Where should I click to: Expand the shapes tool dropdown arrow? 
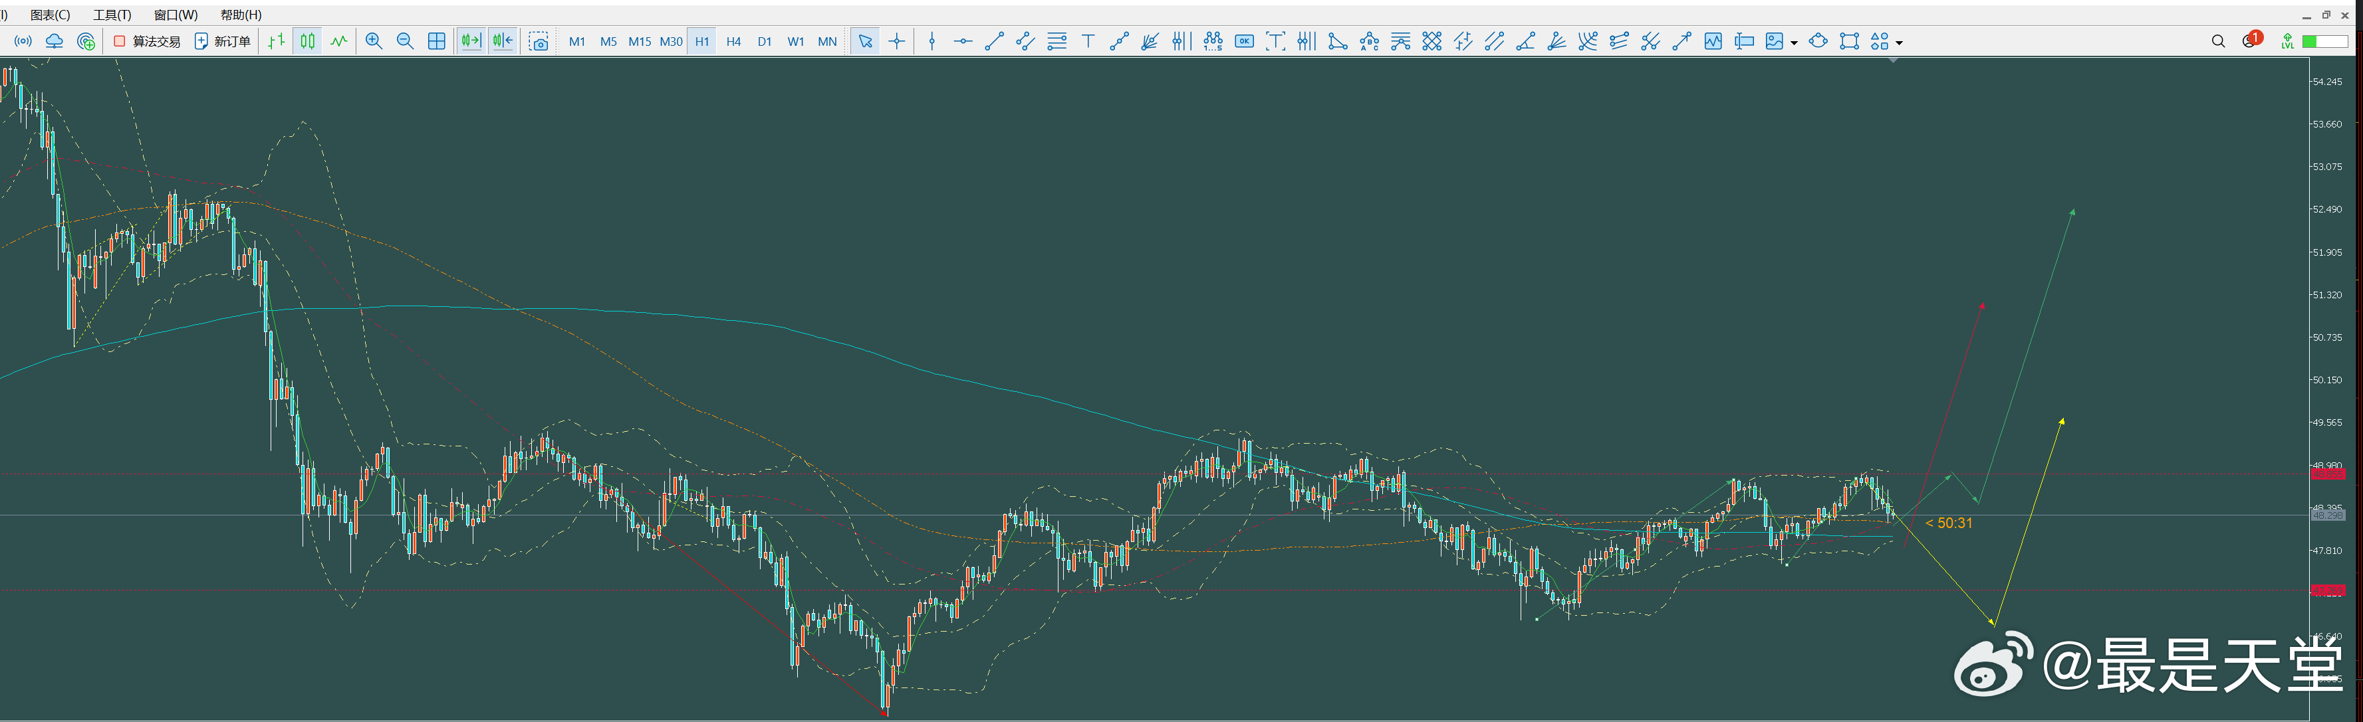click(x=1899, y=42)
